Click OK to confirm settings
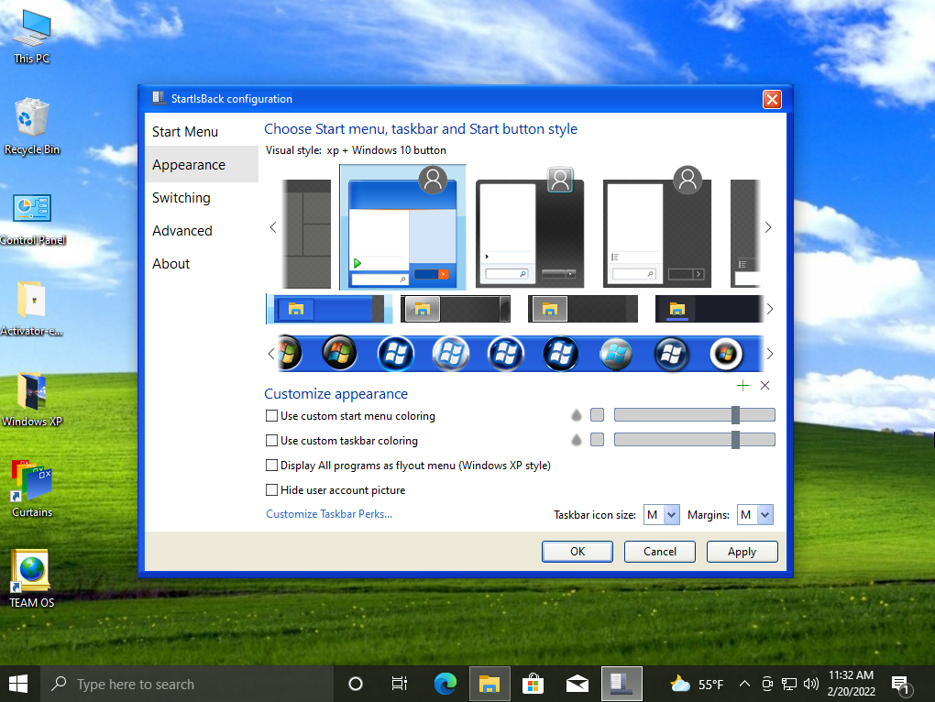The height and width of the screenshot is (702, 935). pyautogui.click(x=577, y=551)
